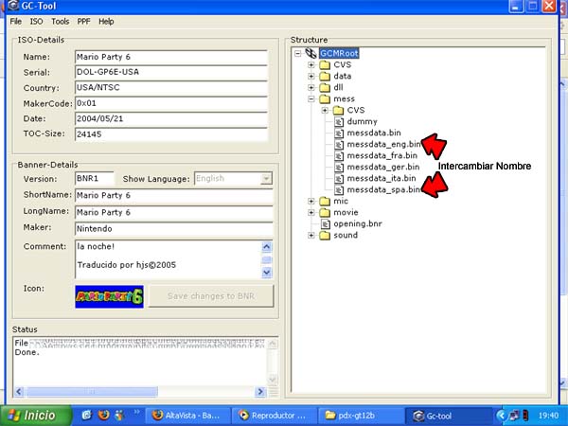Expand the data folder node
This screenshot has width=568, height=426.
311,76
